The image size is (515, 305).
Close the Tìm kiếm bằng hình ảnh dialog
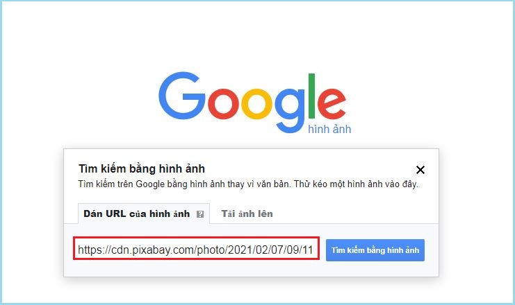click(x=420, y=170)
